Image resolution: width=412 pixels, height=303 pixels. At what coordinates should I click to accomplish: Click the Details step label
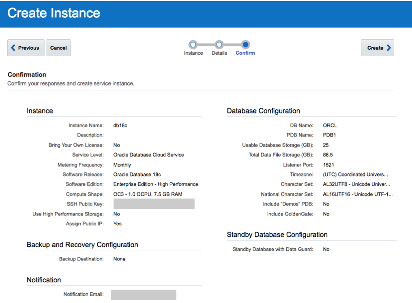click(x=219, y=53)
